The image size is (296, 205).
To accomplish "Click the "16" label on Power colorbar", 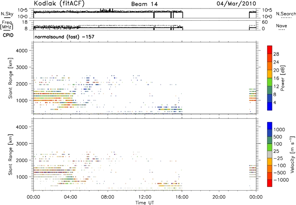I will point(276,78).
